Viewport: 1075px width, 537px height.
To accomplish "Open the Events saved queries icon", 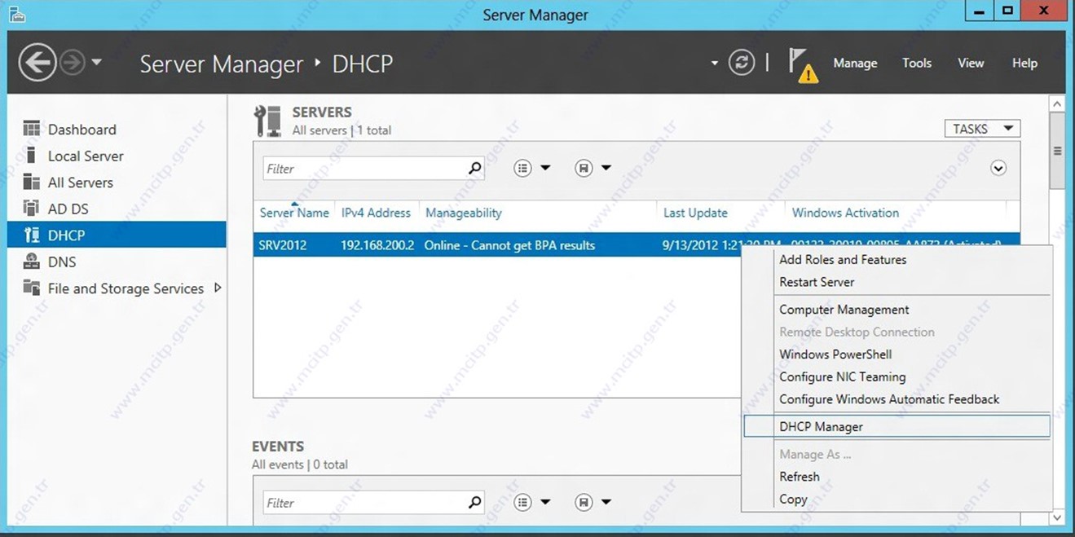I will (x=584, y=502).
